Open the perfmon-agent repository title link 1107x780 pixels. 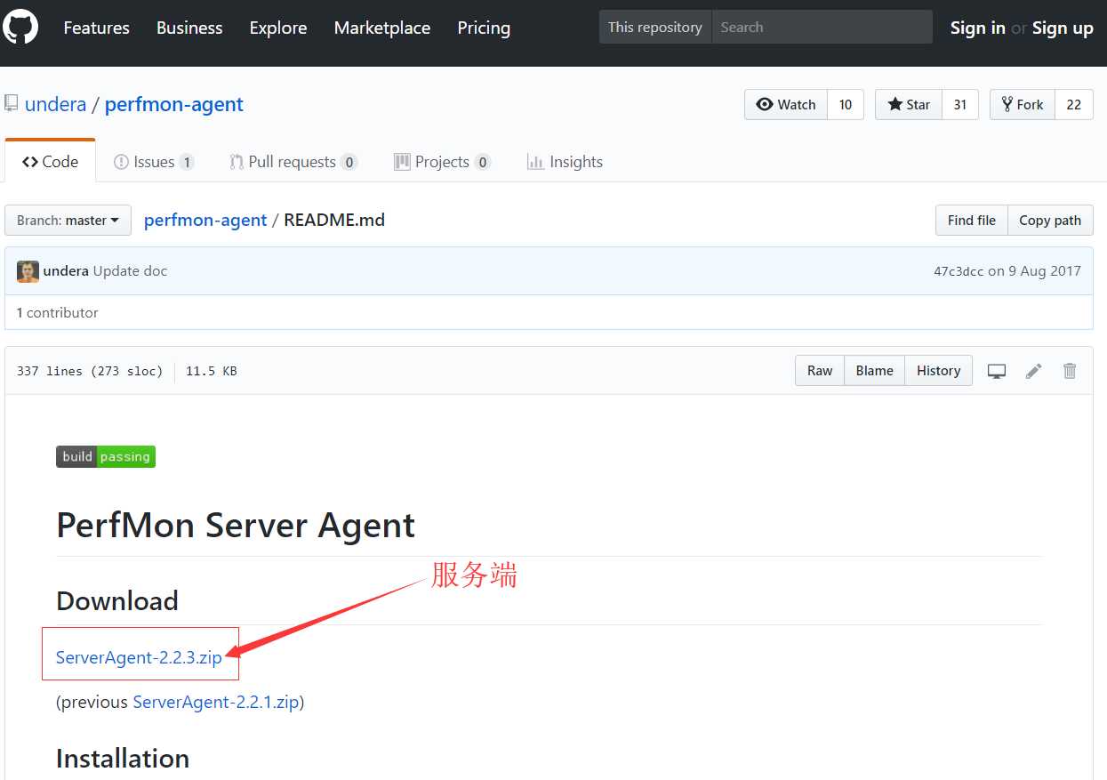174,104
